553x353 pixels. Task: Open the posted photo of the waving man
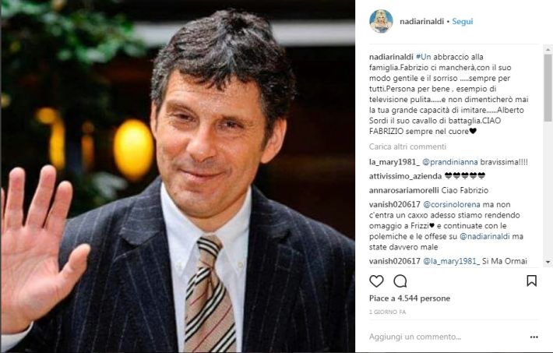(x=178, y=176)
